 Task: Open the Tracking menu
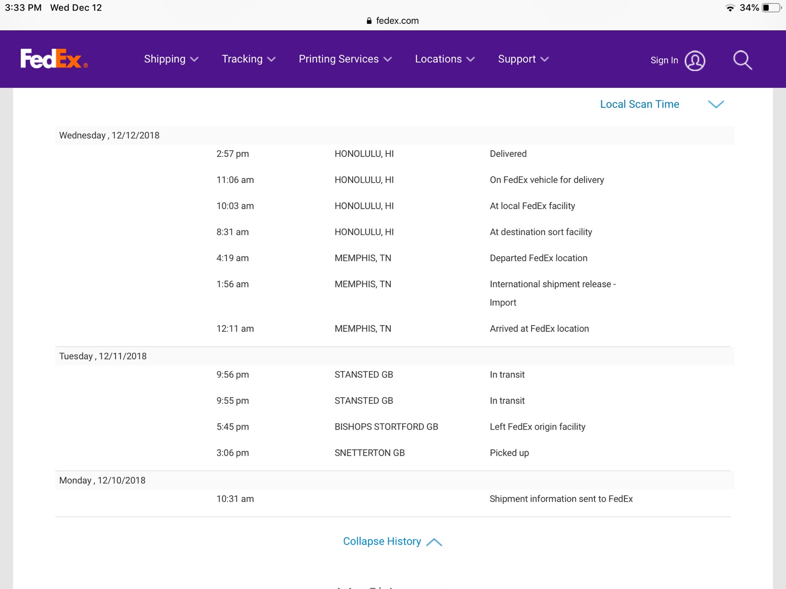(249, 59)
